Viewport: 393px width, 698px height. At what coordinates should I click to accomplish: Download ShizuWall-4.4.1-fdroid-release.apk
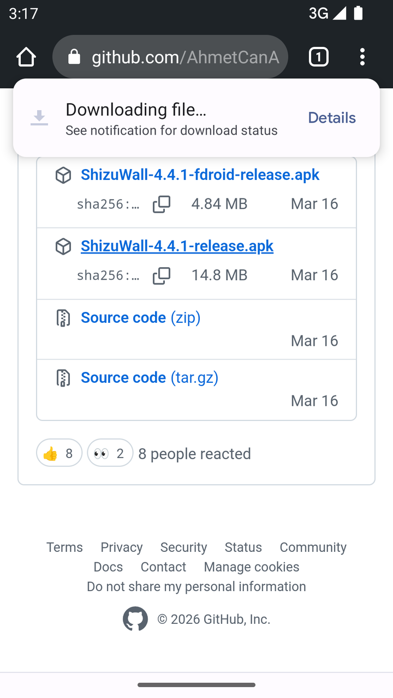click(x=200, y=174)
